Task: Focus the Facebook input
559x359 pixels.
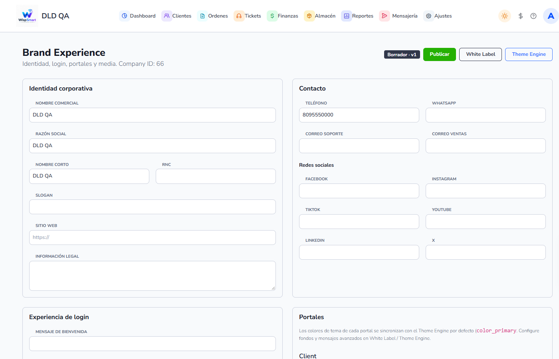Action: 359,191
